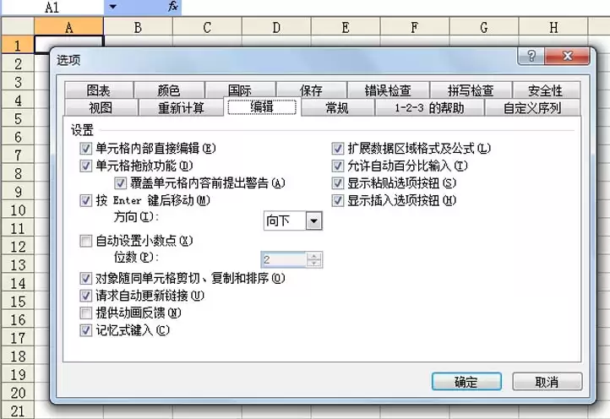Screen dimensions: 610x419
Task: Click the 位数 decimal places spinner arrows
Action: [x=313, y=260]
